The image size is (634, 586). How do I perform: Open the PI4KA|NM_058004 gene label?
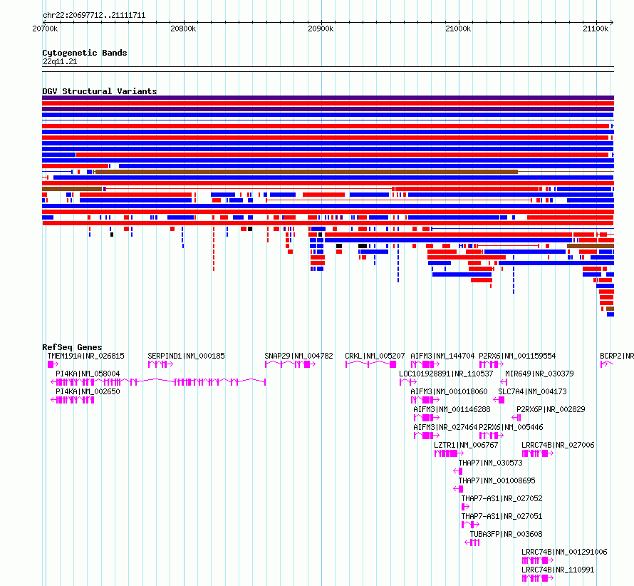(88, 374)
